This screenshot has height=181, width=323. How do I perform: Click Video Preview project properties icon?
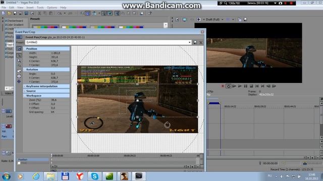[177, 20]
